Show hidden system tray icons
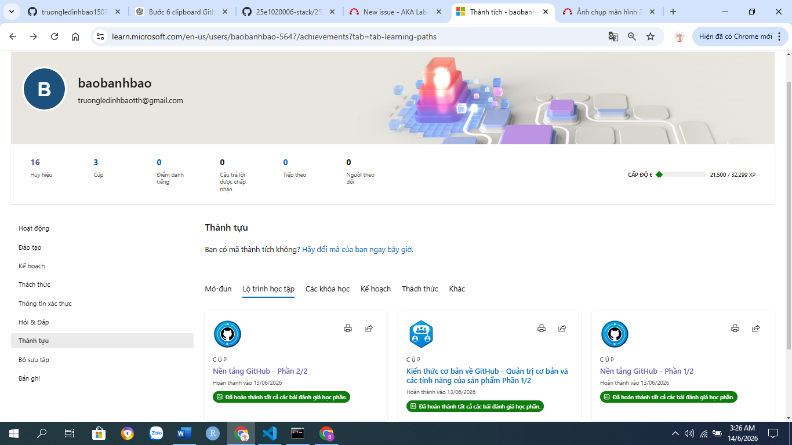Screen dimensions: 792x445 [x=675, y=433]
